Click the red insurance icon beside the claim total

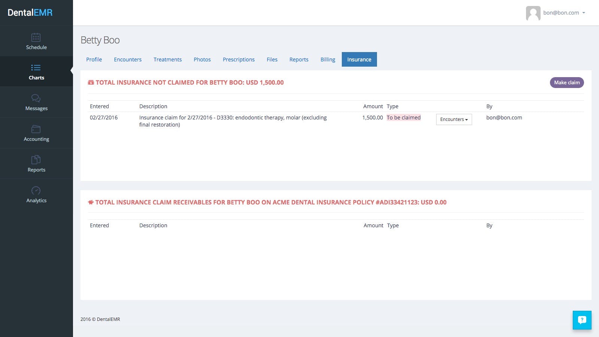point(91,82)
